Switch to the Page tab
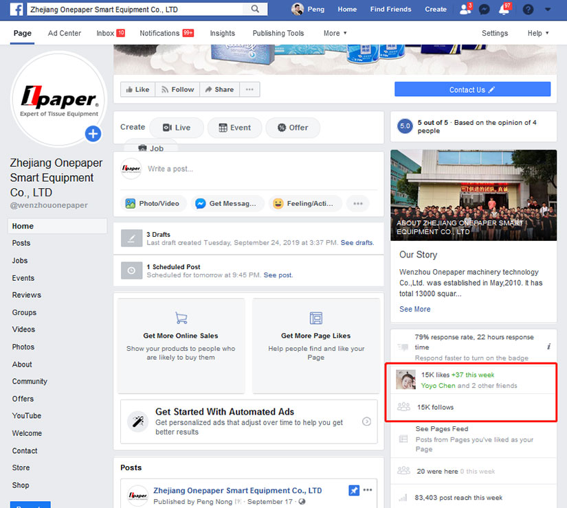This screenshot has height=508, width=567. [x=23, y=33]
